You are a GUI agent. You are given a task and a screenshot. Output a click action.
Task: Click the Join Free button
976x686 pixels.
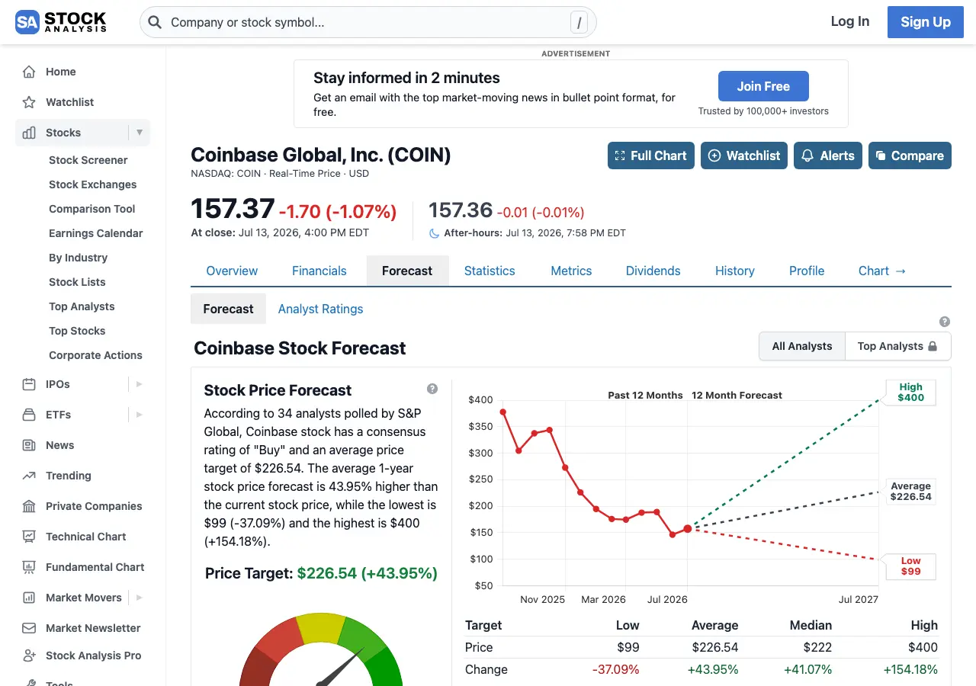763,86
